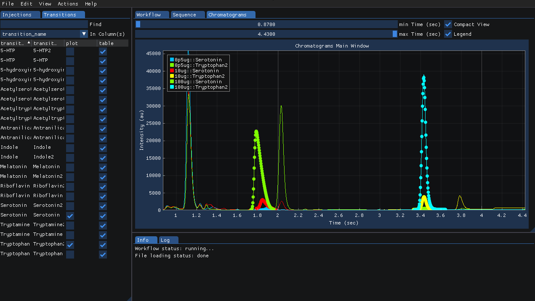Screen dimensions: 535x301
Task: Open the File menu
Action: (8, 4)
